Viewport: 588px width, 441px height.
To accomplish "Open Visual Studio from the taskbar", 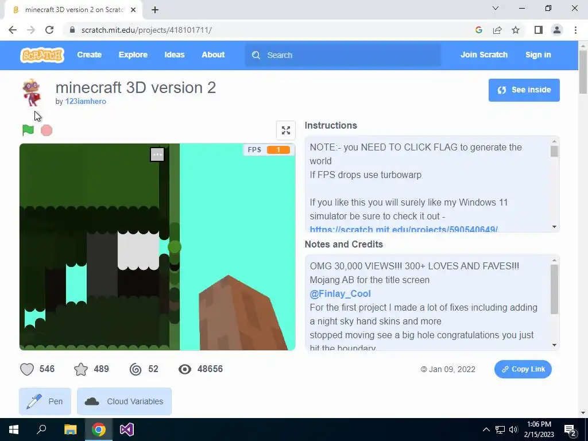I will click(x=127, y=430).
